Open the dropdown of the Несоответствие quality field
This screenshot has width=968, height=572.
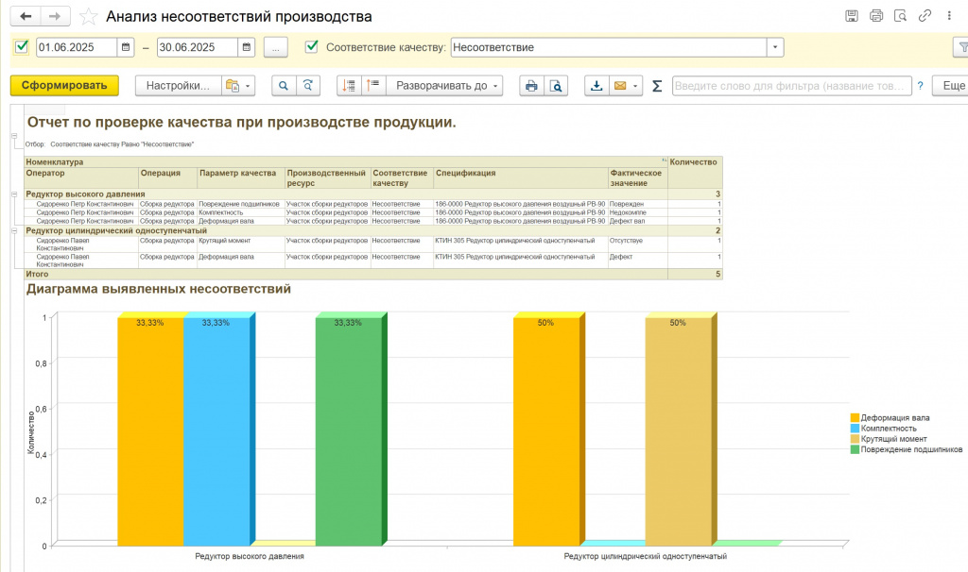coord(775,47)
